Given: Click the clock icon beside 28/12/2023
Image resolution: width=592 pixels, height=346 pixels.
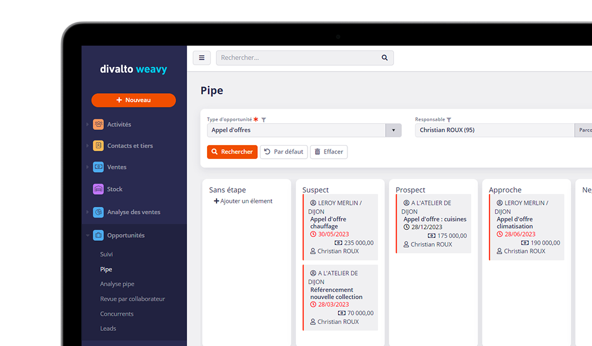Looking at the screenshot, I should 406,227.
